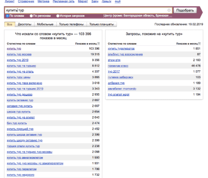Select the 'По словам' radio button
This screenshot has width=208, height=178.
coord(8,16)
